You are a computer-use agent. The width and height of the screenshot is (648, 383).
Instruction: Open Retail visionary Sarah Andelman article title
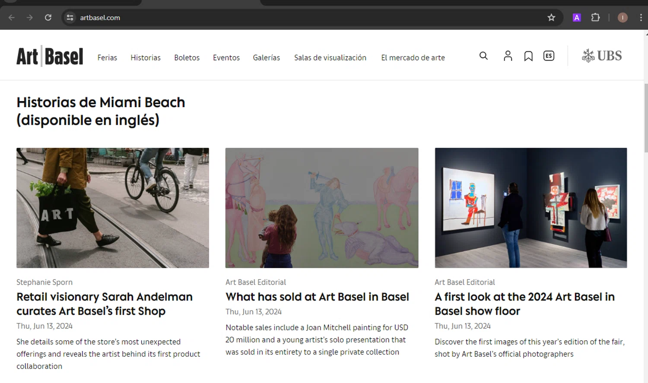[105, 304]
